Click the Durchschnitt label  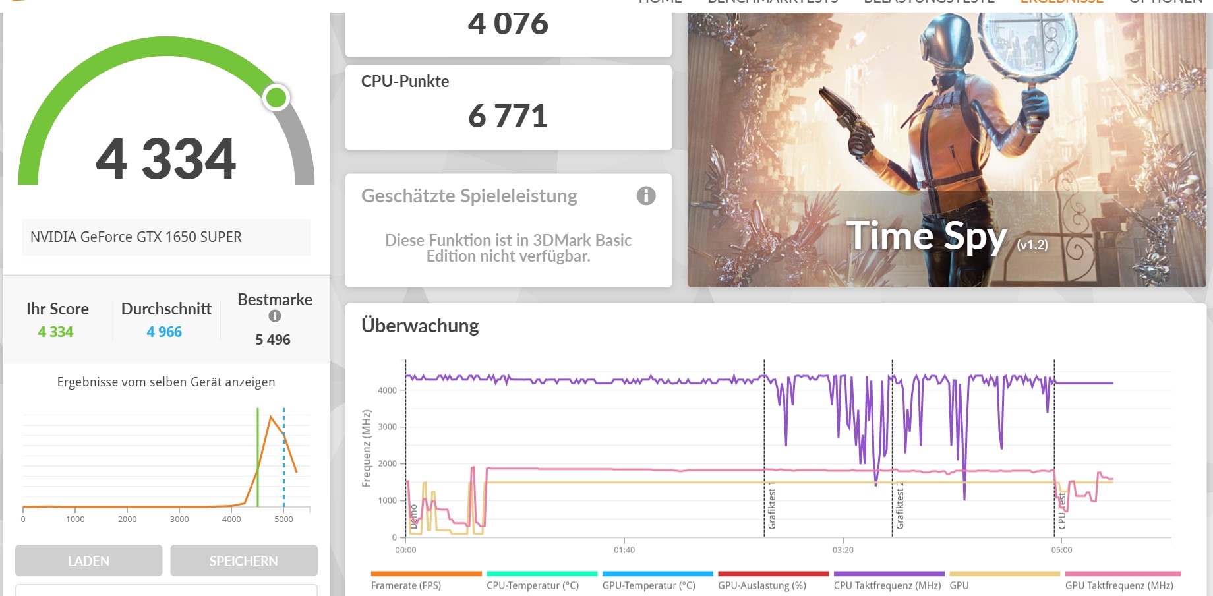(x=166, y=309)
